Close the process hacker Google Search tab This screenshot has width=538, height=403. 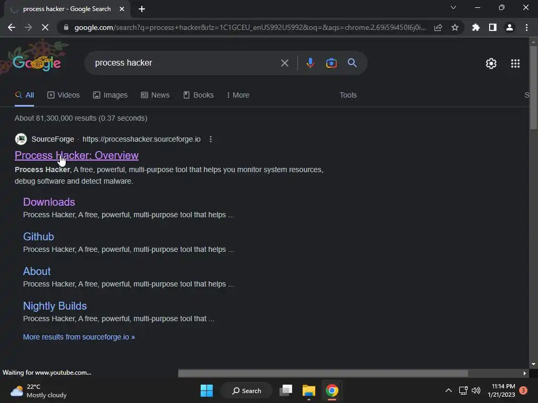[x=122, y=9]
